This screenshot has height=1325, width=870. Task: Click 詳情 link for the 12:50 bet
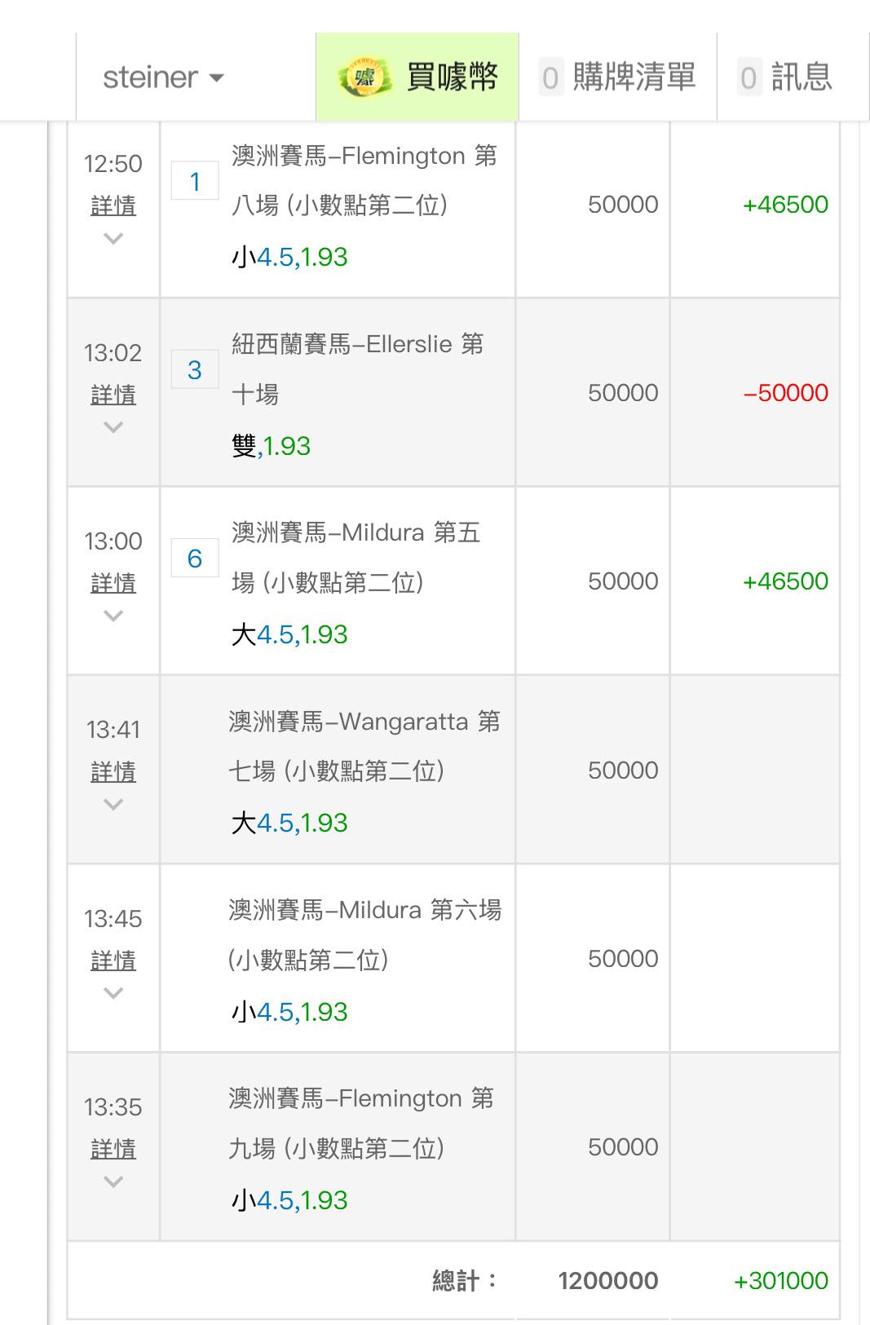[113, 205]
